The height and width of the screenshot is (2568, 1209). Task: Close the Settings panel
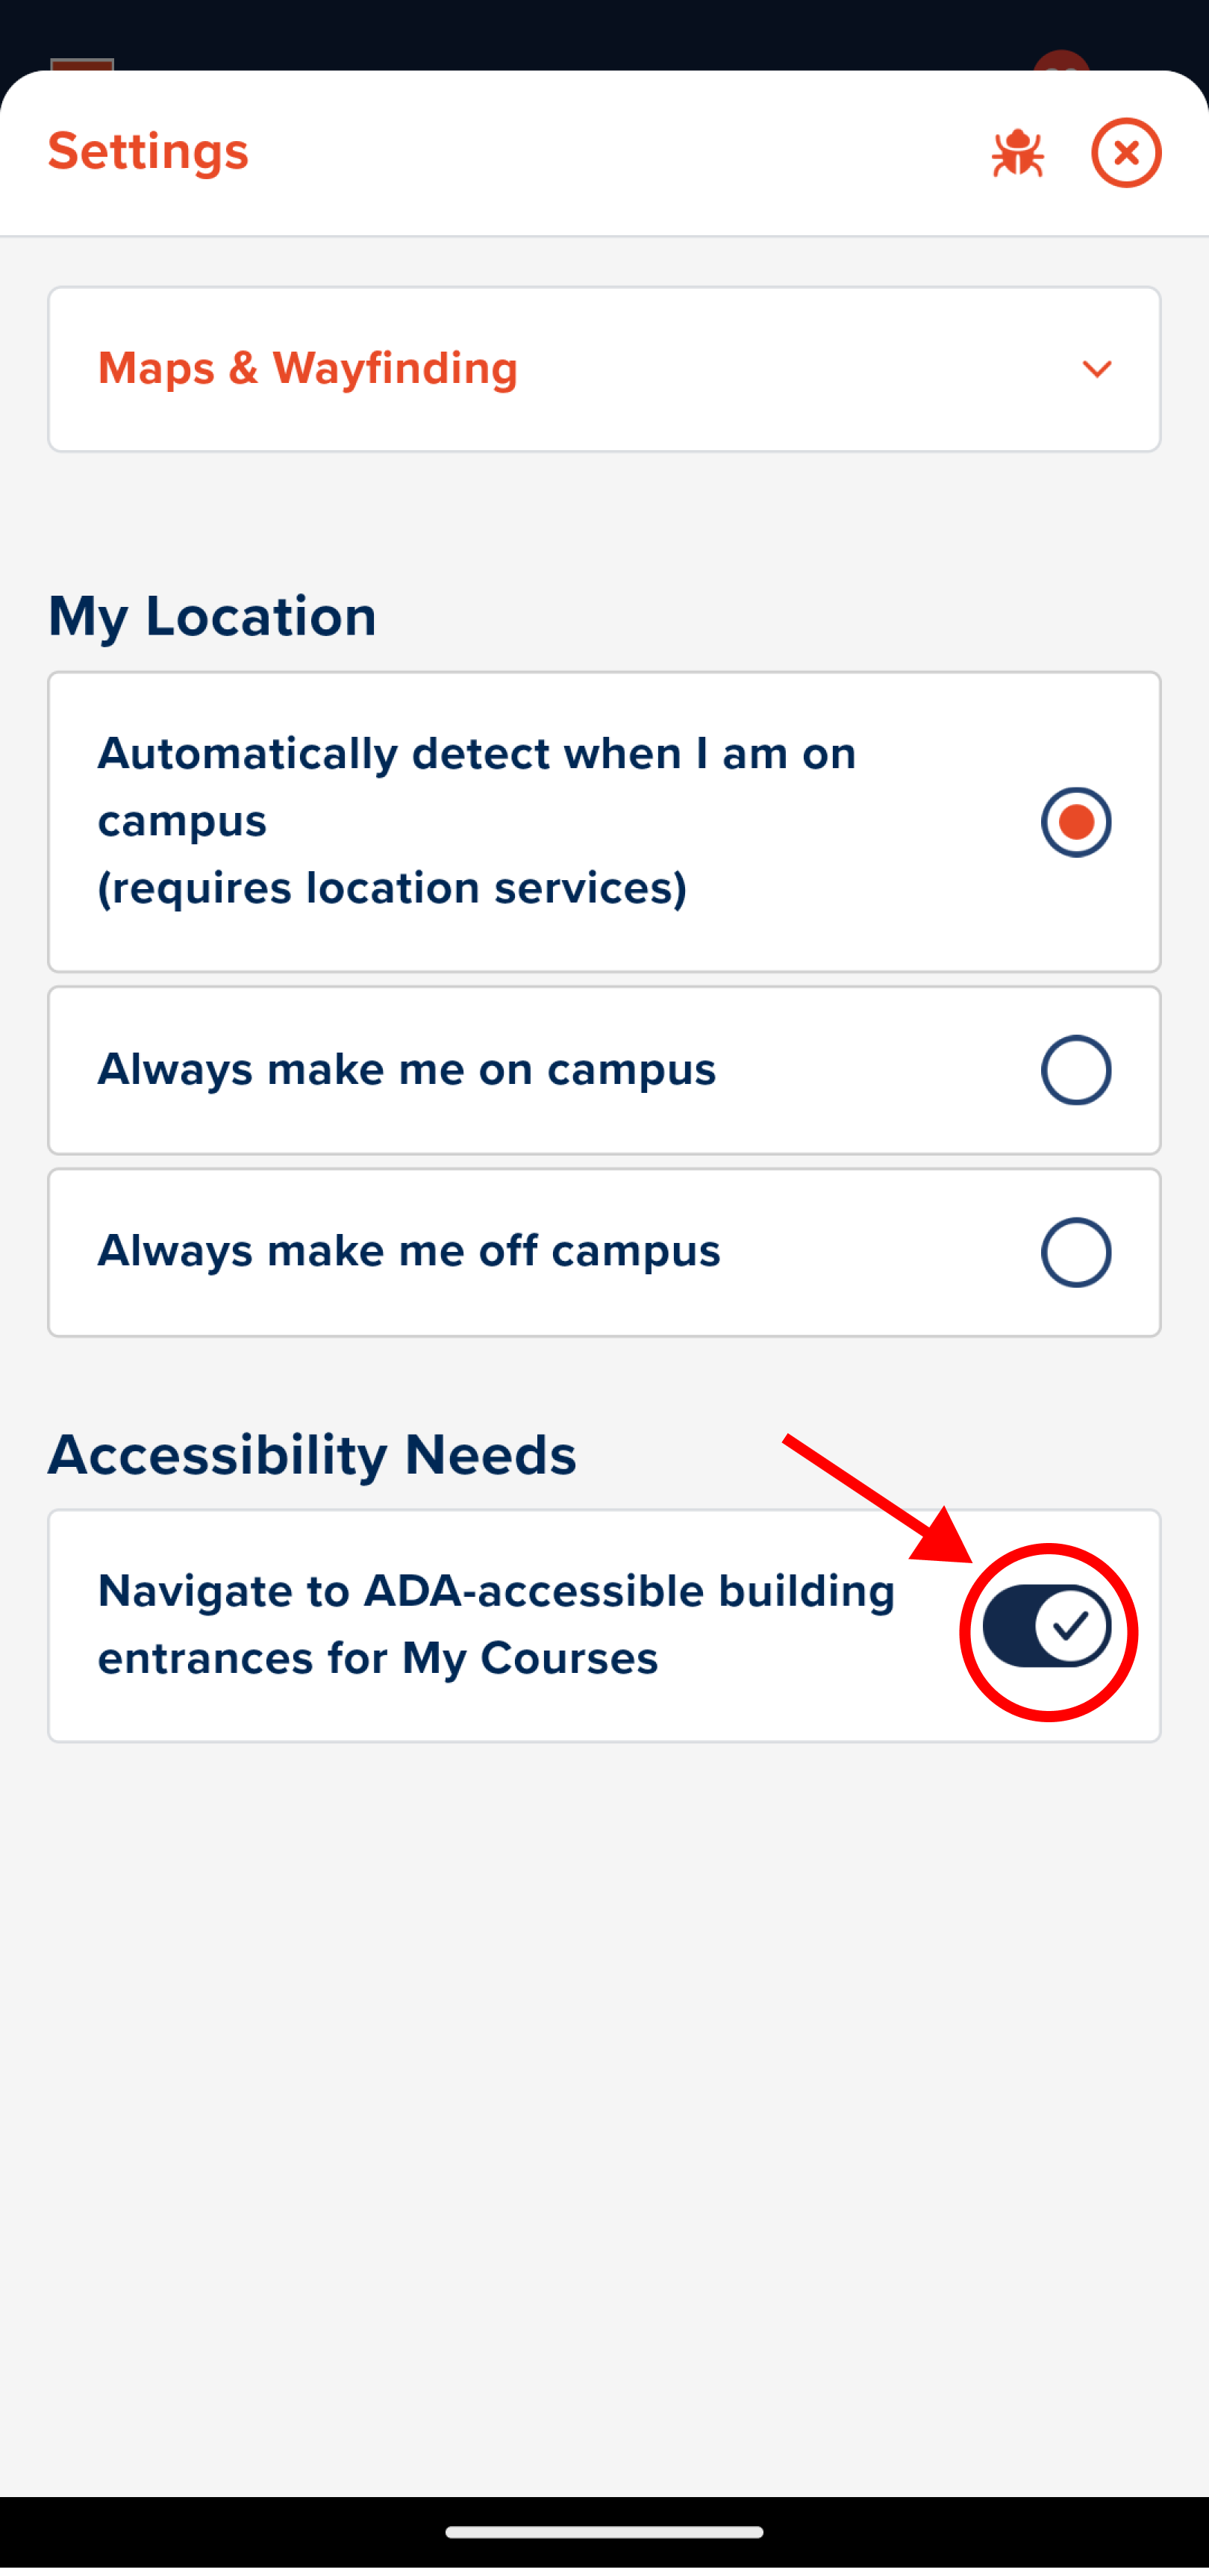pos(1126,154)
